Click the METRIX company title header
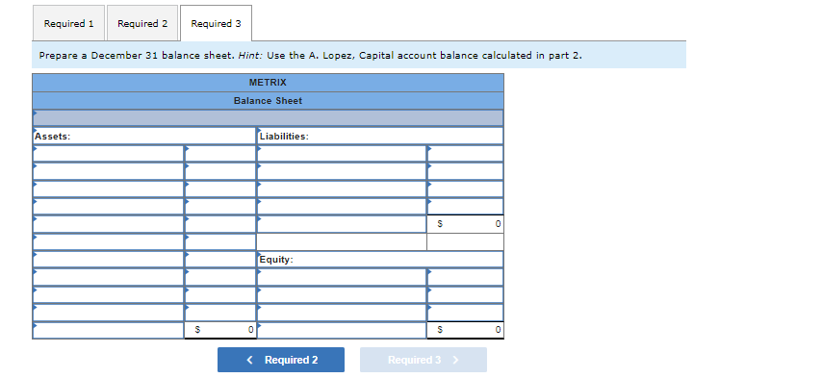 268,83
